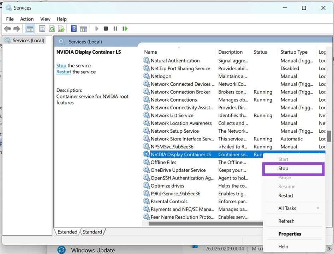Toggle the Show/Hide Console Tree toolbar icon
Screen dimensions: 334x254
[x=30, y=29]
